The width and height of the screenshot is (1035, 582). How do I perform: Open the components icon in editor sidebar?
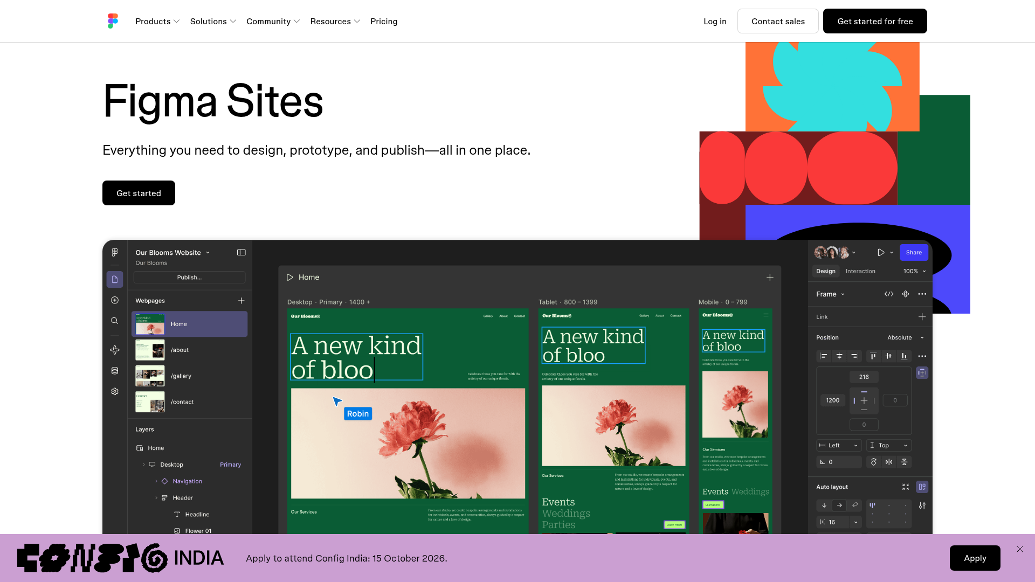[115, 350]
